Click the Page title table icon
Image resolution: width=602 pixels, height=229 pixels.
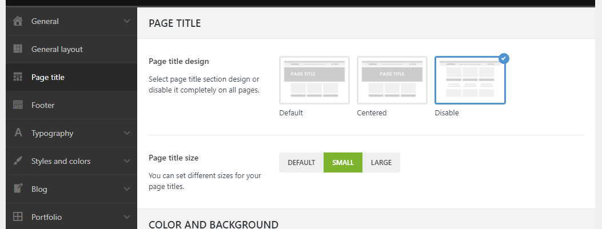click(18, 77)
